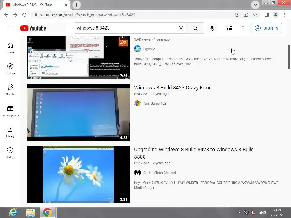Go to Home in sidebar

10,48
